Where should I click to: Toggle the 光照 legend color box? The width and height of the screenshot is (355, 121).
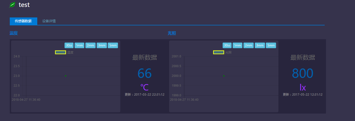pyautogui.click(x=219, y=52)
